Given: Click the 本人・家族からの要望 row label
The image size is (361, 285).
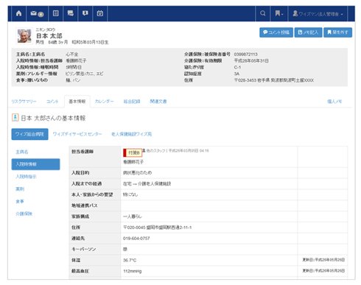Looking at the screenshot, I should coord(92,194).
